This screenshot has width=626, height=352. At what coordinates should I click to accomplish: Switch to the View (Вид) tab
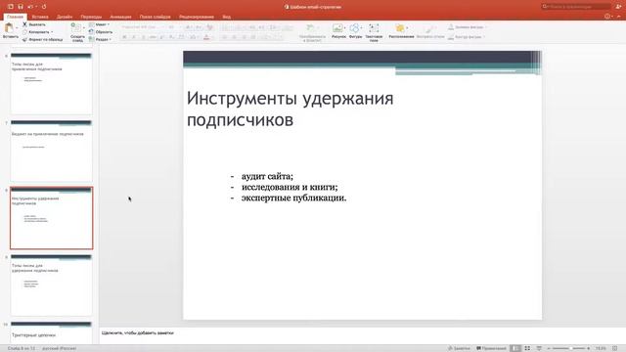[x=226, y=17]
